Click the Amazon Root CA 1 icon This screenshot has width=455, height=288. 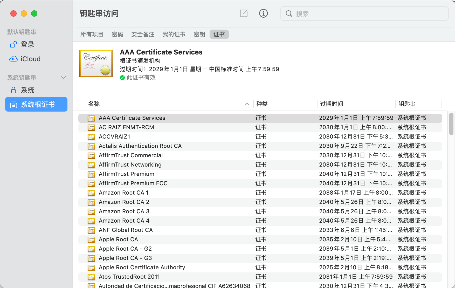click(91, 193)
